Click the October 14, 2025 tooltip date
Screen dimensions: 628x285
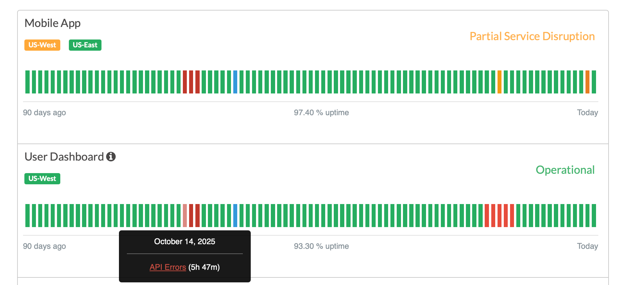point(185,242)
